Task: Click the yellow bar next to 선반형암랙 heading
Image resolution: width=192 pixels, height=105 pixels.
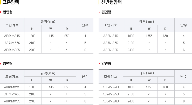Action: [x=99, y=2]
